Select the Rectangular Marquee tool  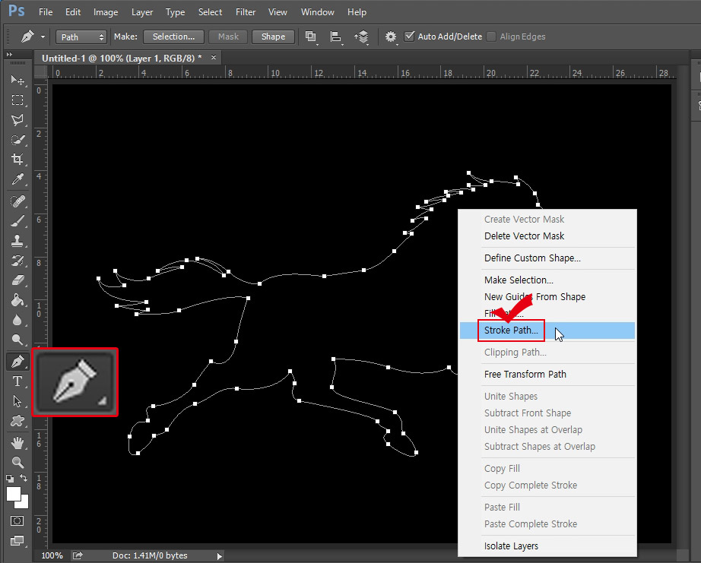pos(17,100)
